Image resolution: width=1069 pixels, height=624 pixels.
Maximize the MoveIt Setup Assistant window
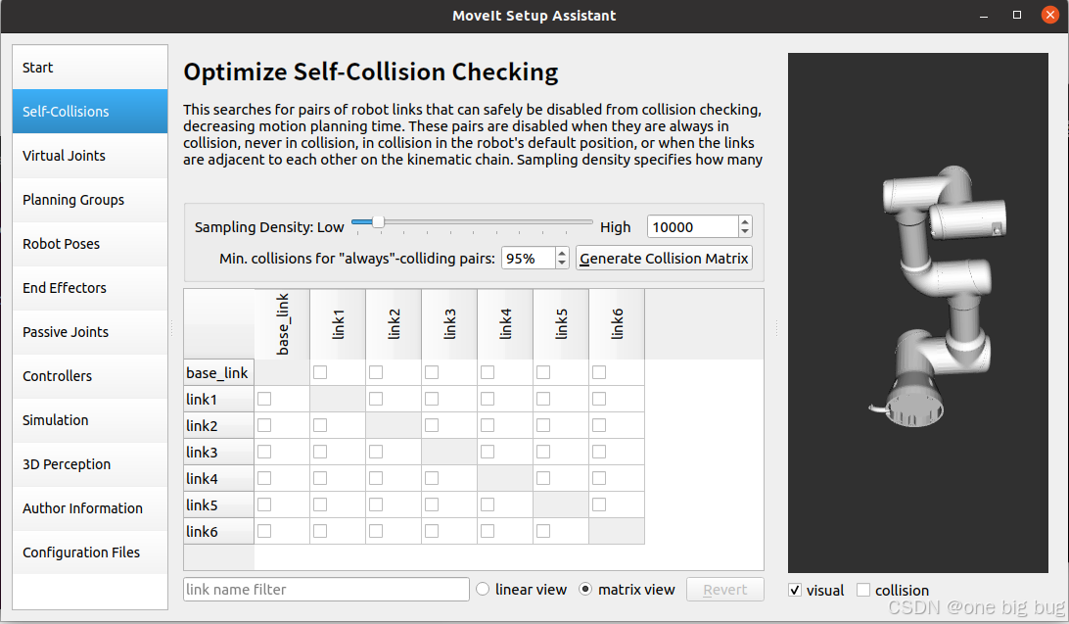1016,15
